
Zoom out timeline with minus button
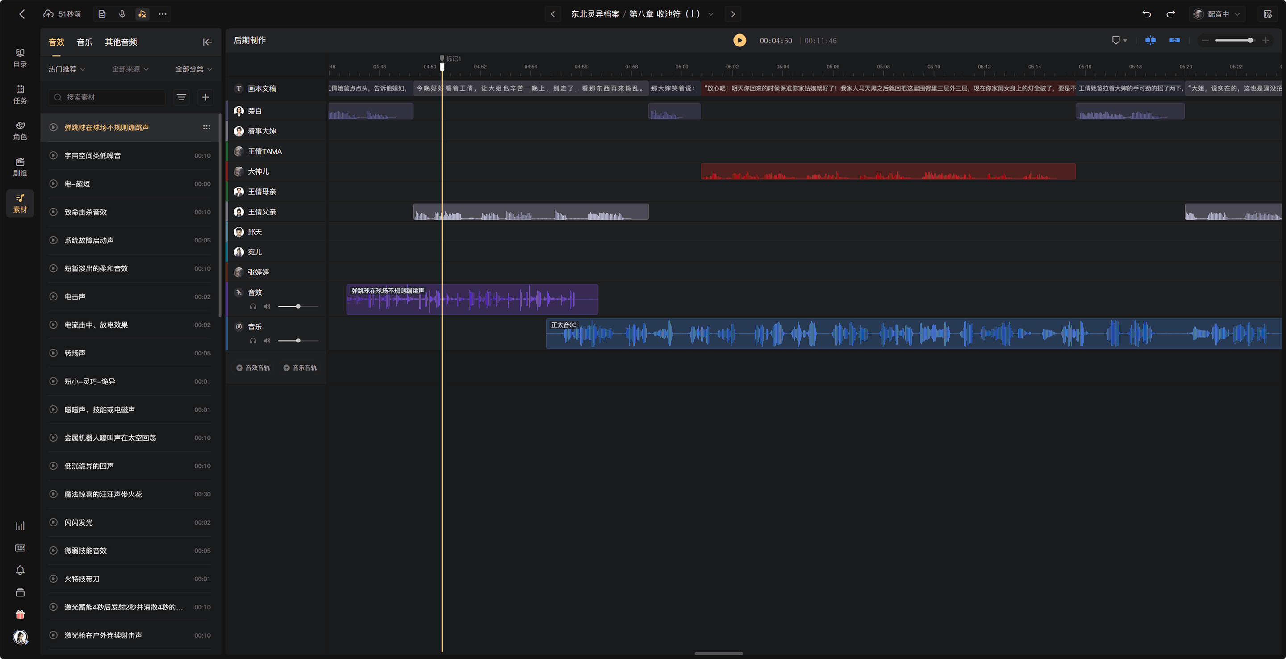1205,41
